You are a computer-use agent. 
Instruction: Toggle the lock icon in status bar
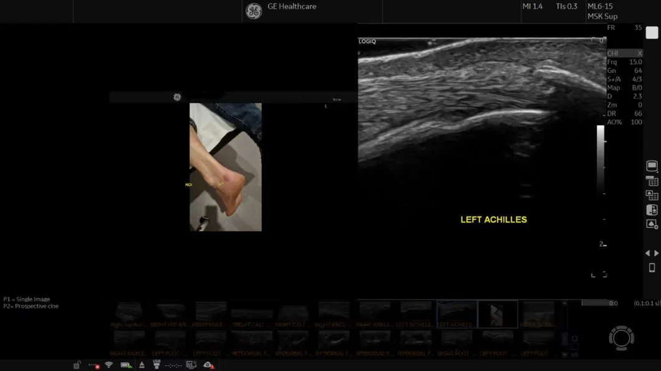[77, 365]
